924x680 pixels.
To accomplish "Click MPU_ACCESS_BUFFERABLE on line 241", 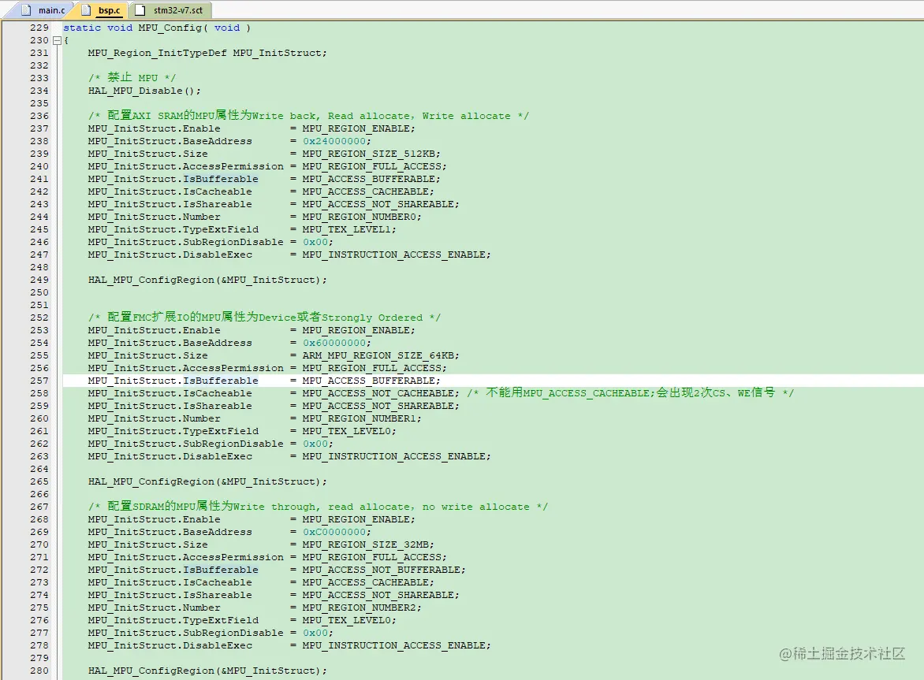I will (x=369, y=179).
